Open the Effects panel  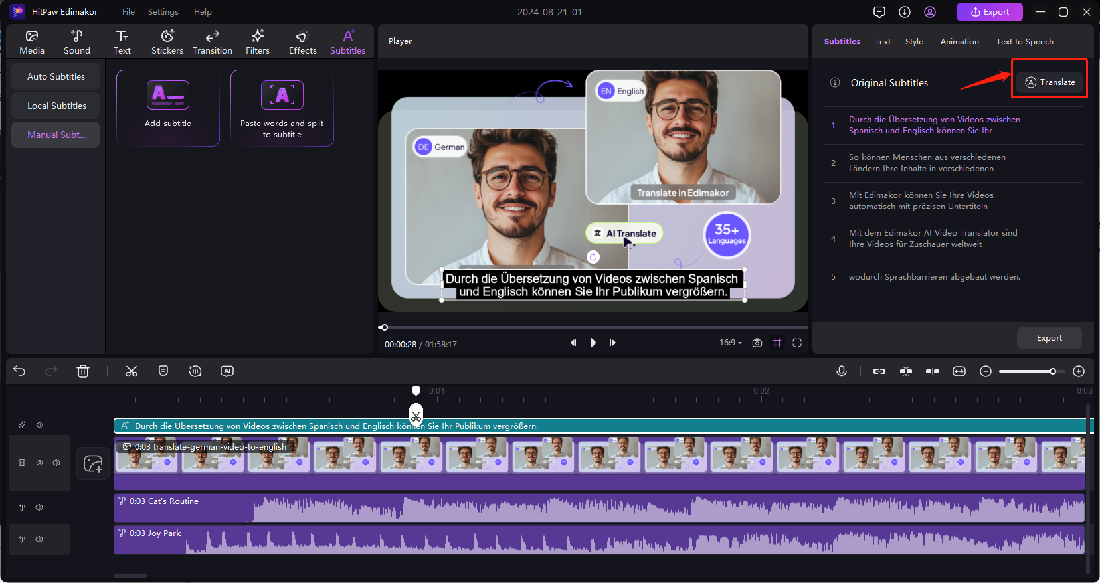tap(303, 42)
